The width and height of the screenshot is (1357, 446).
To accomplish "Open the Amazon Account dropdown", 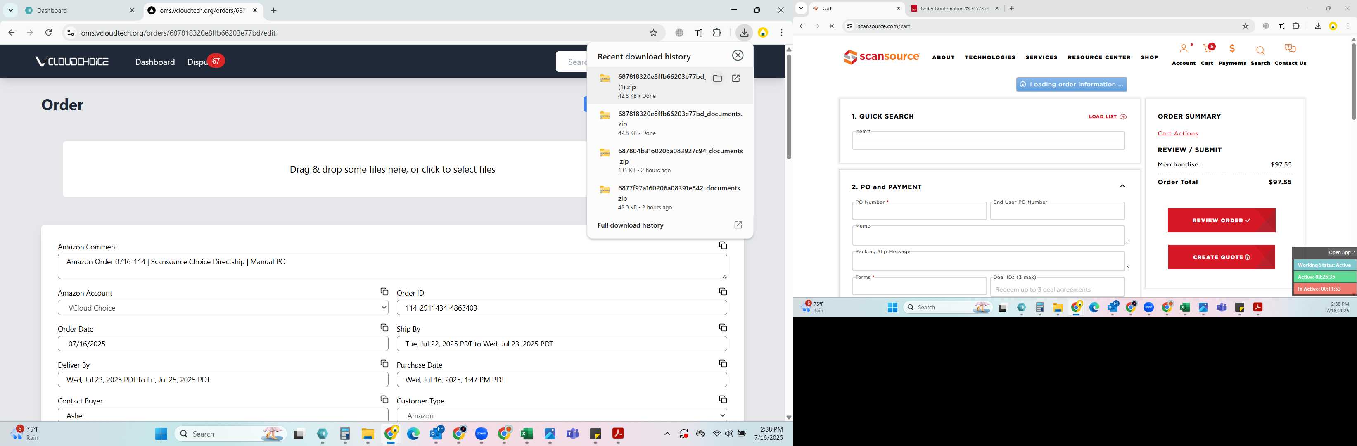I will [223, 308].
